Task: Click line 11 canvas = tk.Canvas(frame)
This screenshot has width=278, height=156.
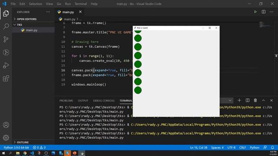Action: click(x=96, y=47)
